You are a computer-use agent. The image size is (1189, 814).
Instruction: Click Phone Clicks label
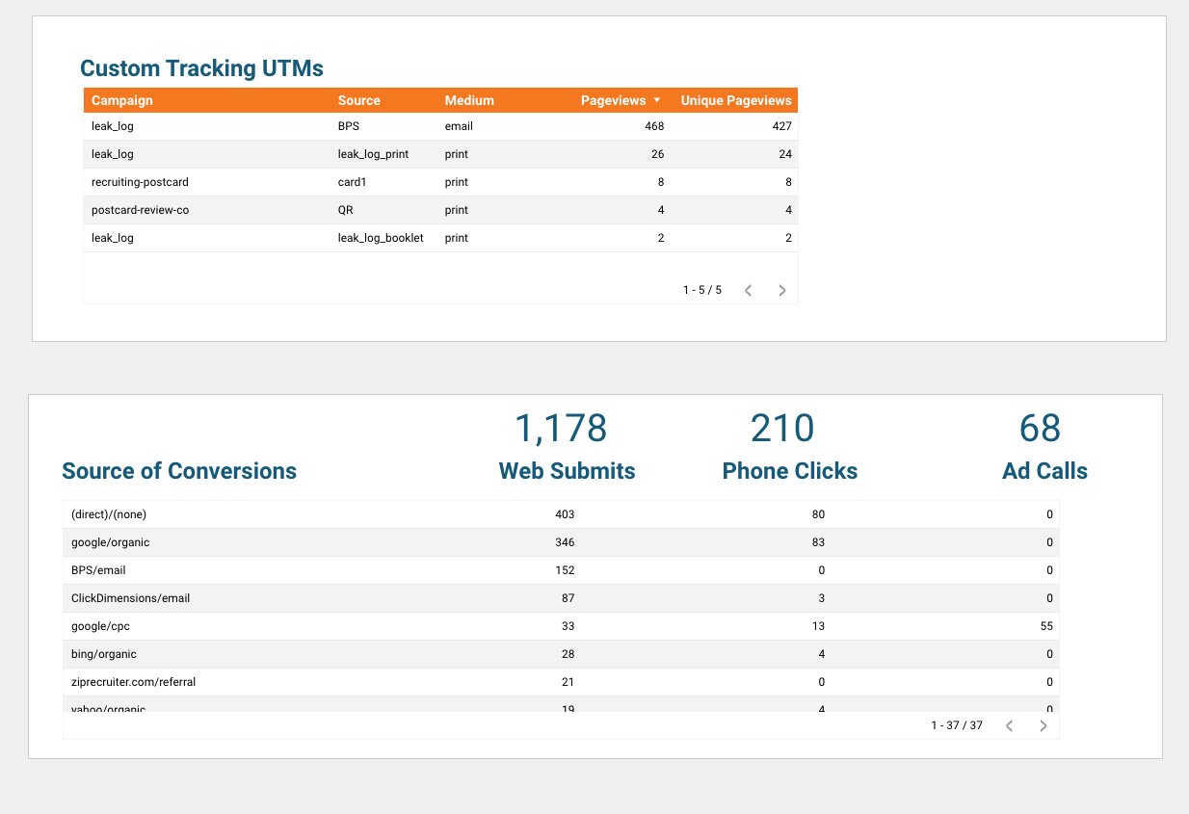coord(790,471)
